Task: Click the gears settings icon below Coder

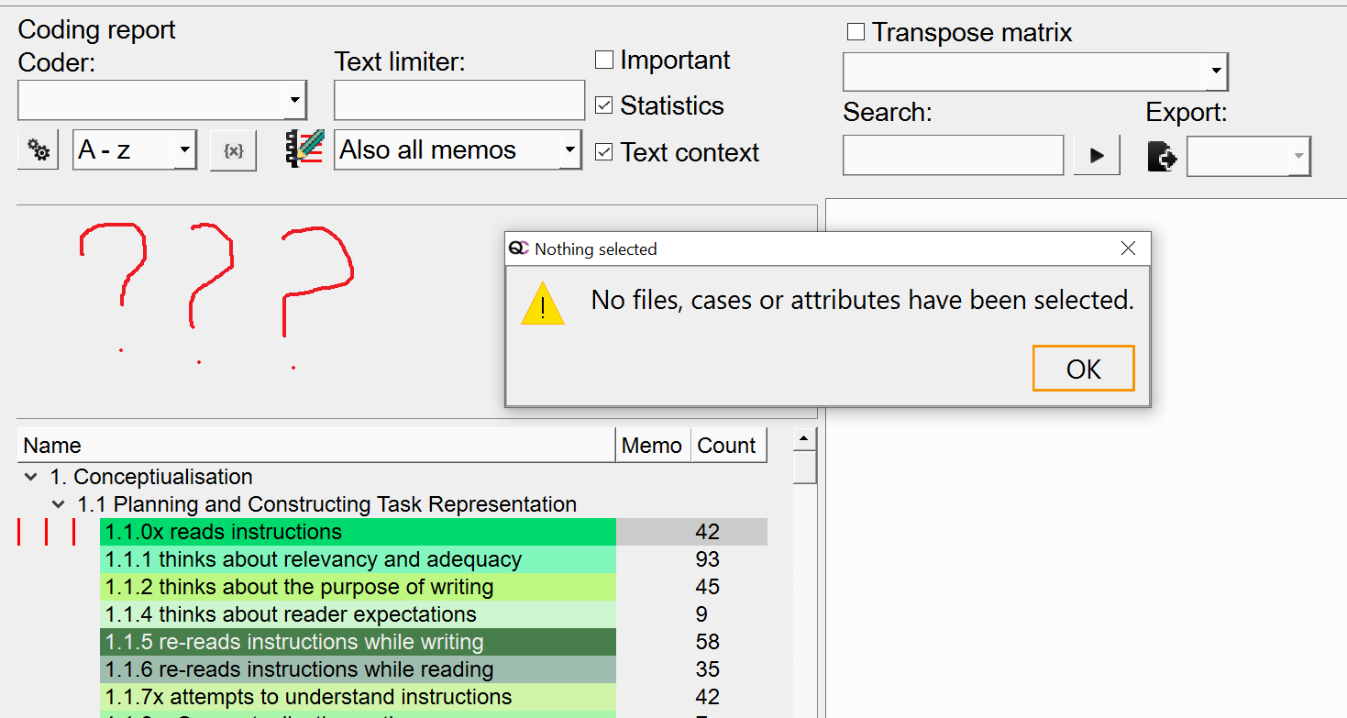Action: (39, 150)
